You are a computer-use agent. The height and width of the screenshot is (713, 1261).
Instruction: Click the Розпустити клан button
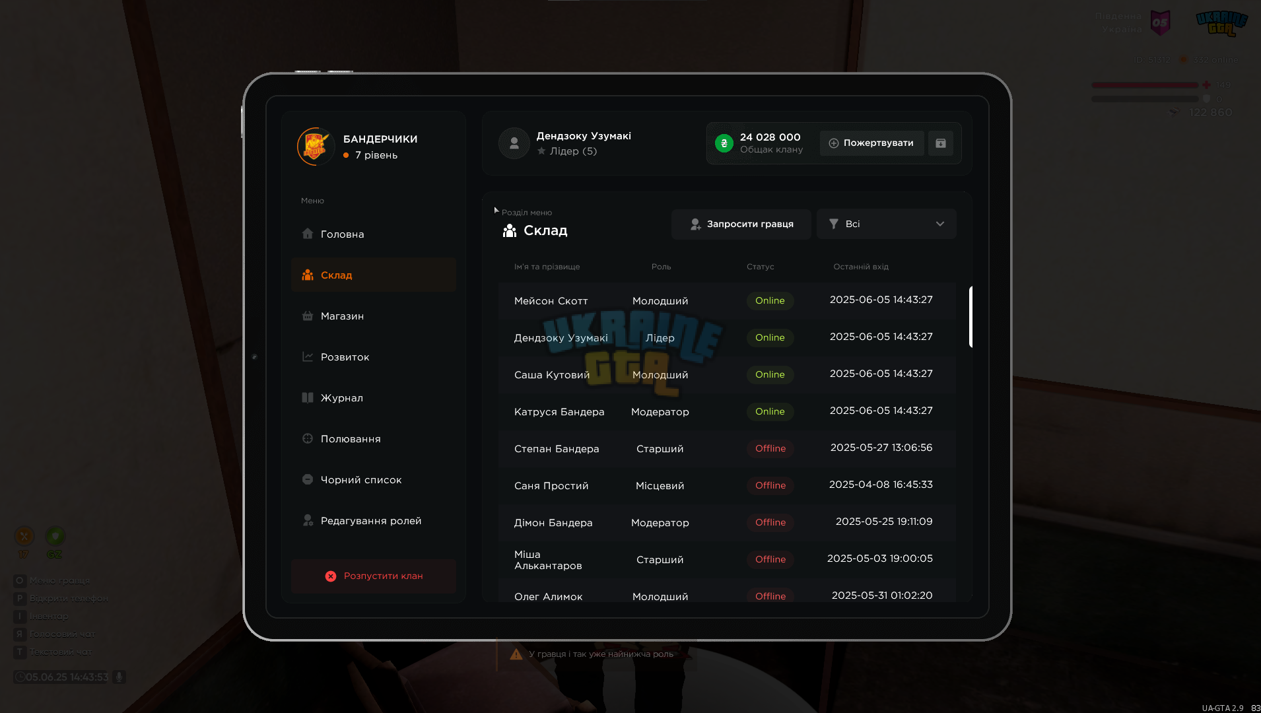pos(374,576)
